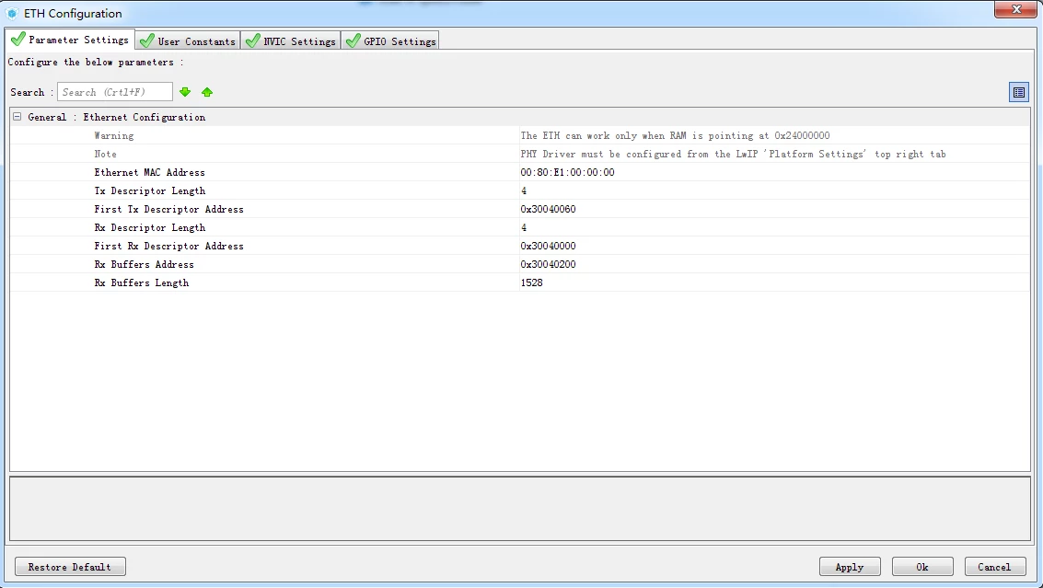
Task: Click the Apply button
Action: click(x=850, y=567)
